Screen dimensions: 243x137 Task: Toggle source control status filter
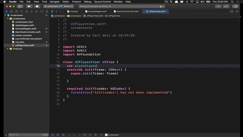point(47,135)
